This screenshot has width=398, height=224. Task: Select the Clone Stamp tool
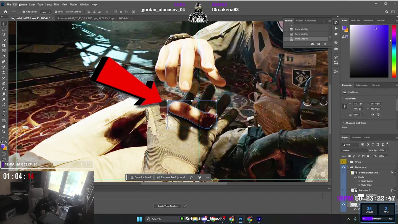[4, 72]
